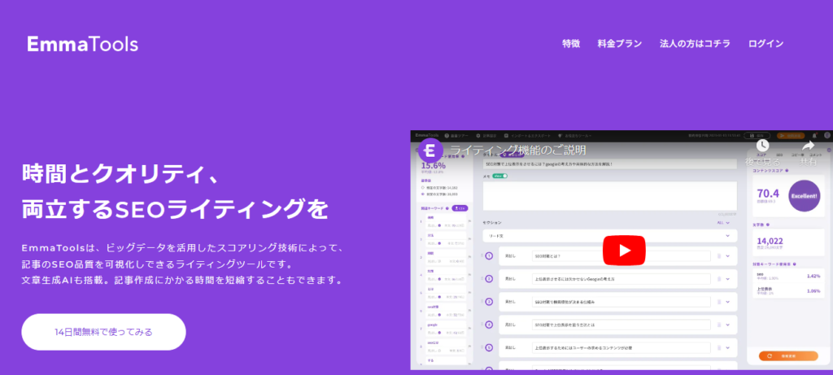Image resolution: width=833 pixels, height=375 pixels.
Task: Expand heading row 2 chevron with Googleの考え方
Action: tap(728, 279)
